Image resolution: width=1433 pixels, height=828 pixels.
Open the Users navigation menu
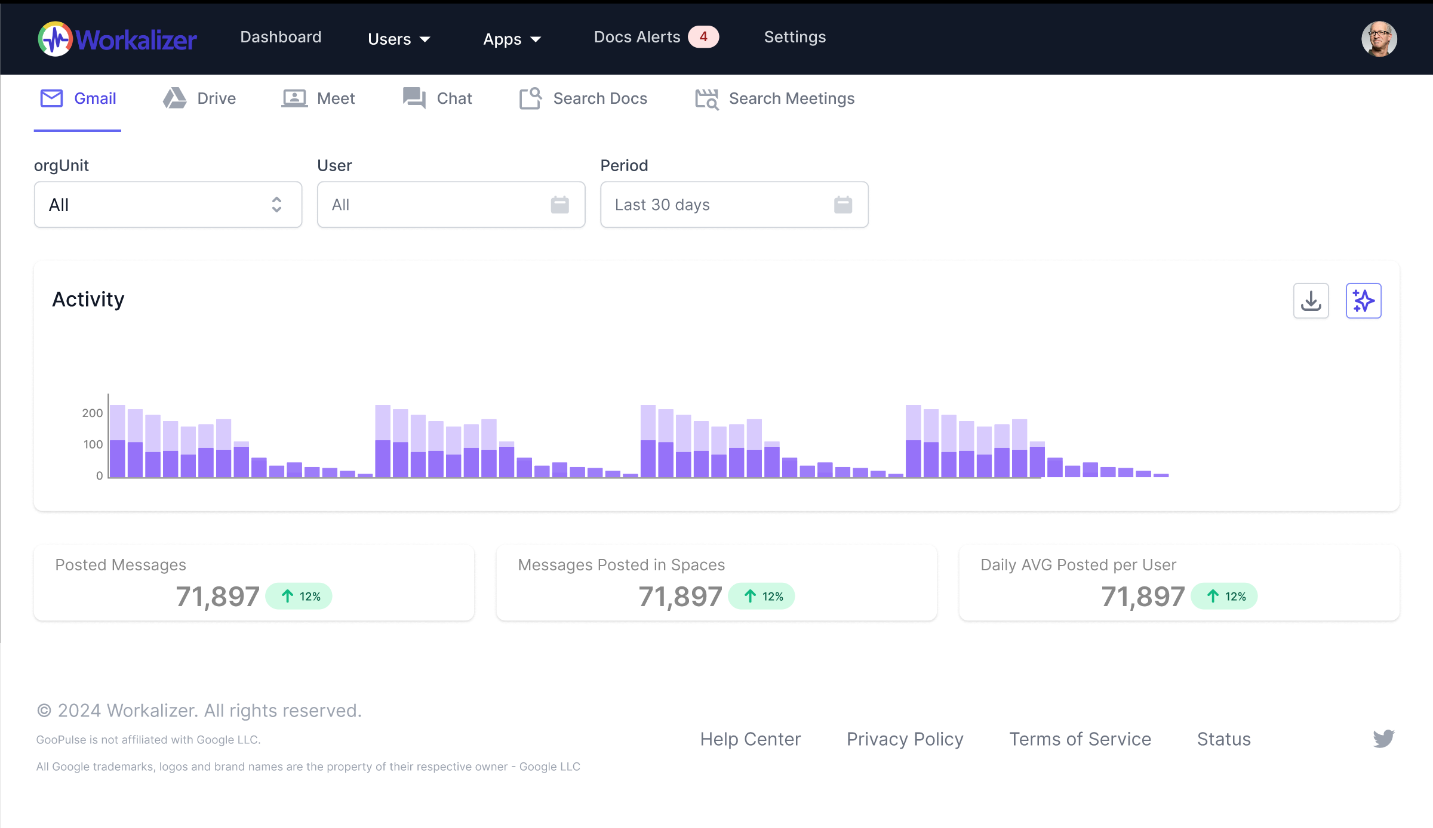[x=398, y=38]
